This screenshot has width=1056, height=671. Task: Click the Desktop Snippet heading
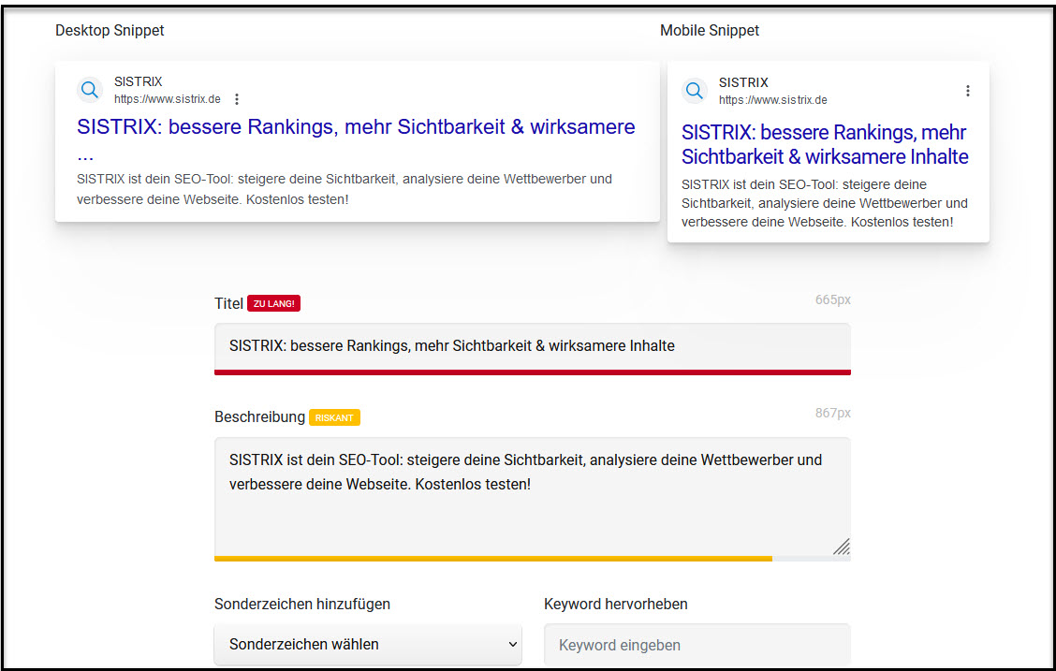click(110, 30)
